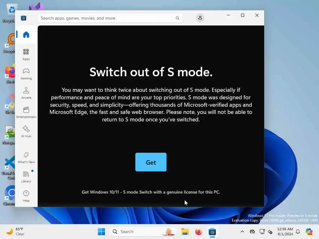
Task: Select the Firefox desktop shortcut
Action: point(9,73)
